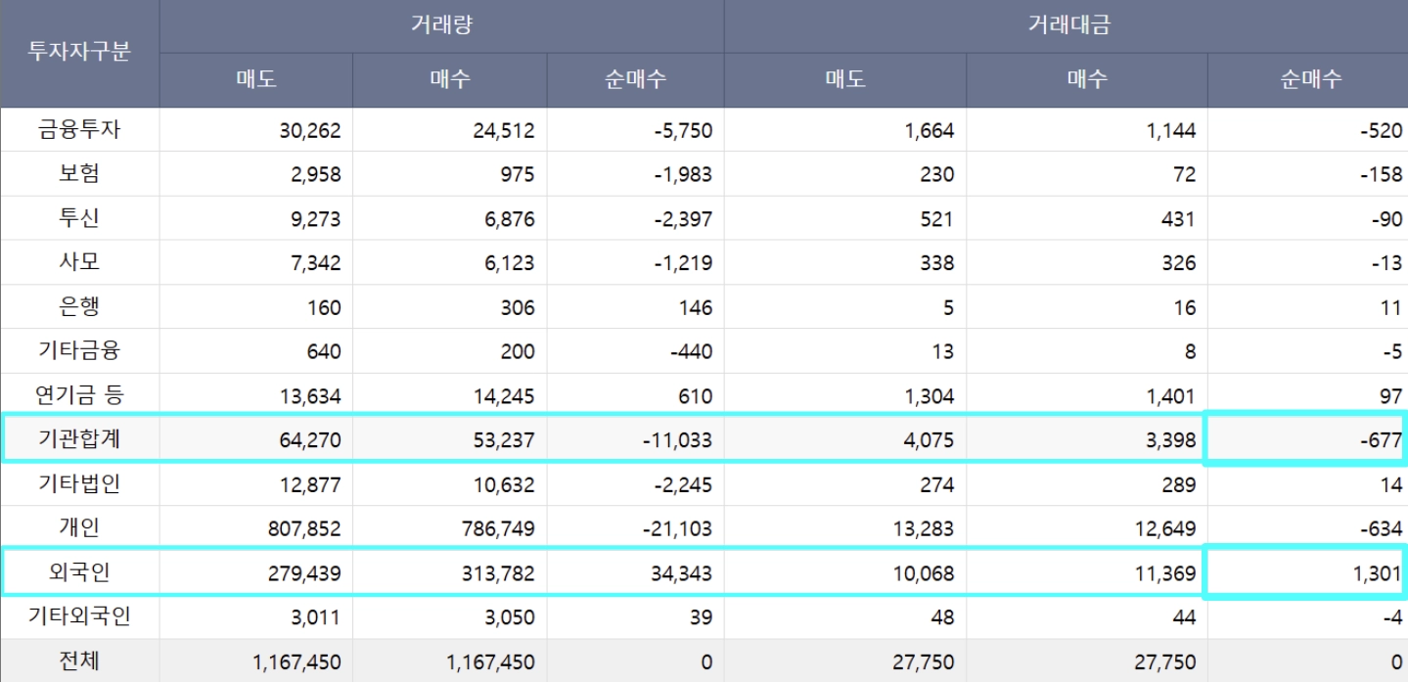Click the 연기금 등 row label
Viewport: 1408px width, 682px height.
click(79, 395)
